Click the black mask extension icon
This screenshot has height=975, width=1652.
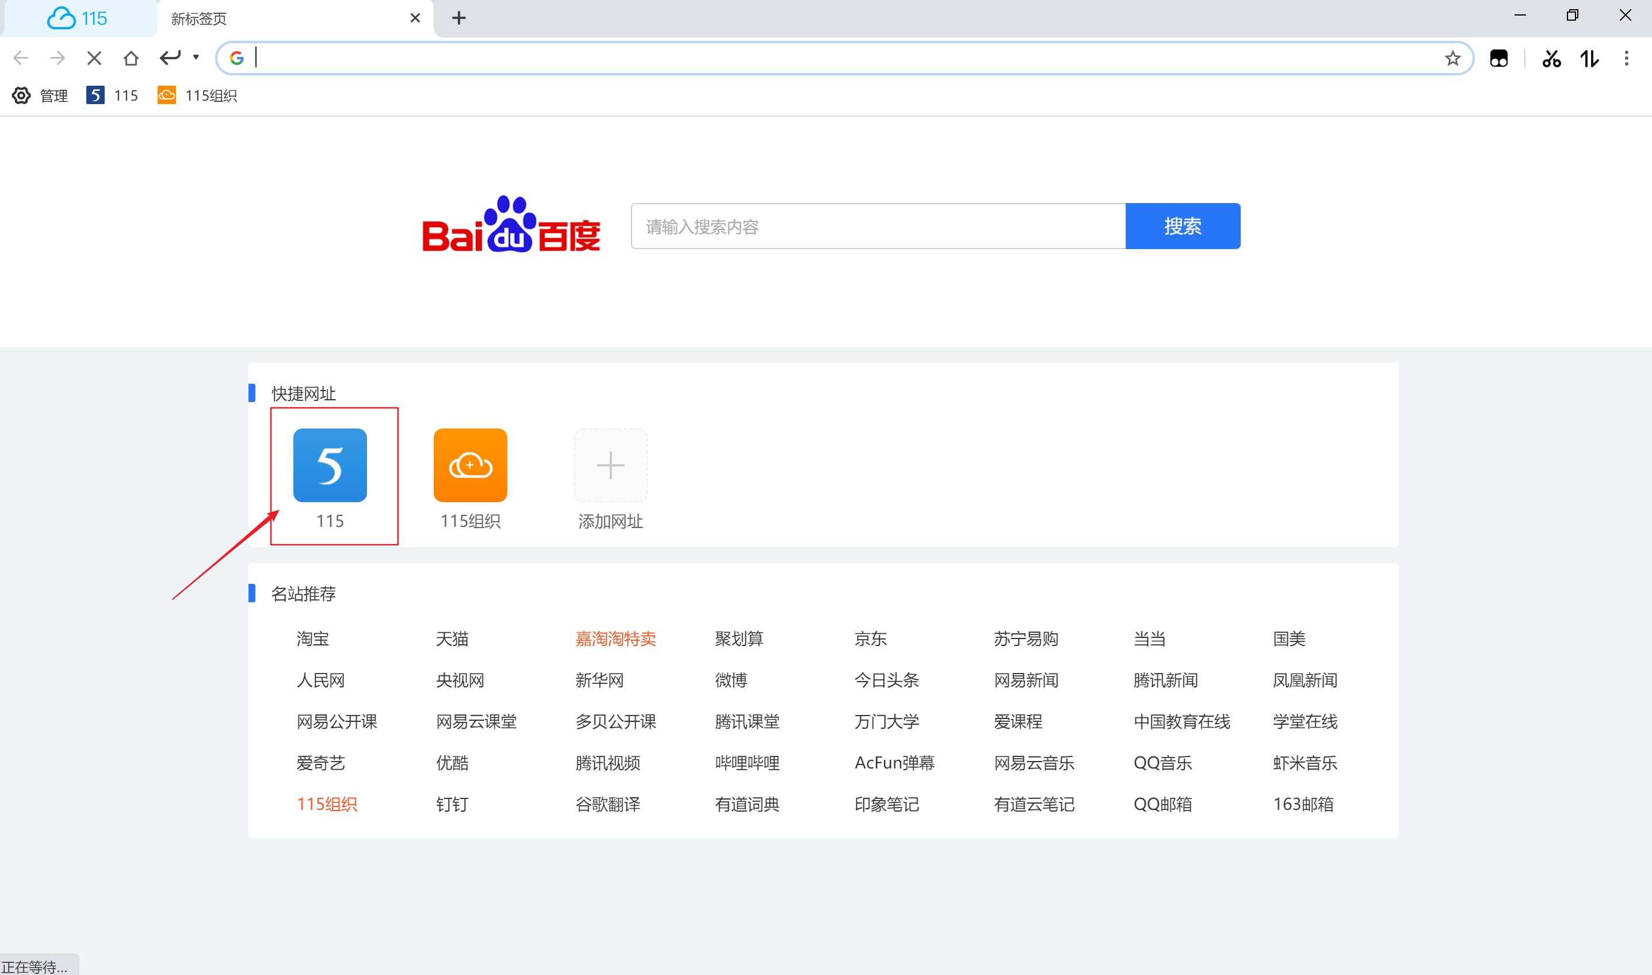(1499, 59)
